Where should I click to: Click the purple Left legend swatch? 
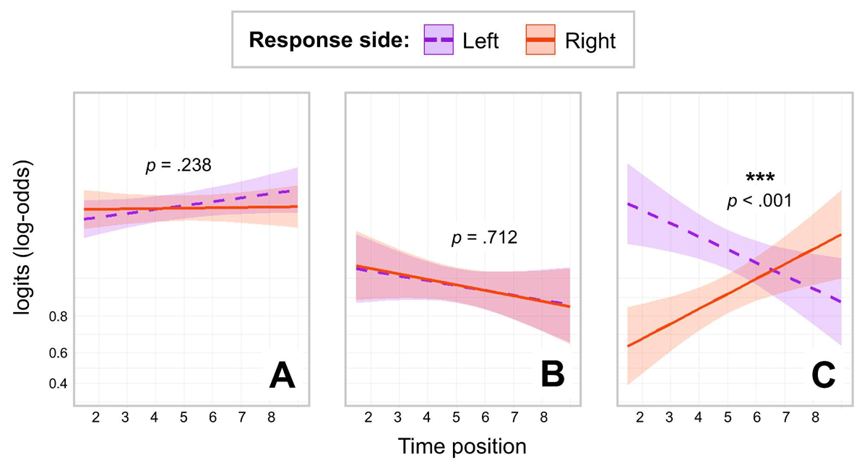(x=439, y=40)
